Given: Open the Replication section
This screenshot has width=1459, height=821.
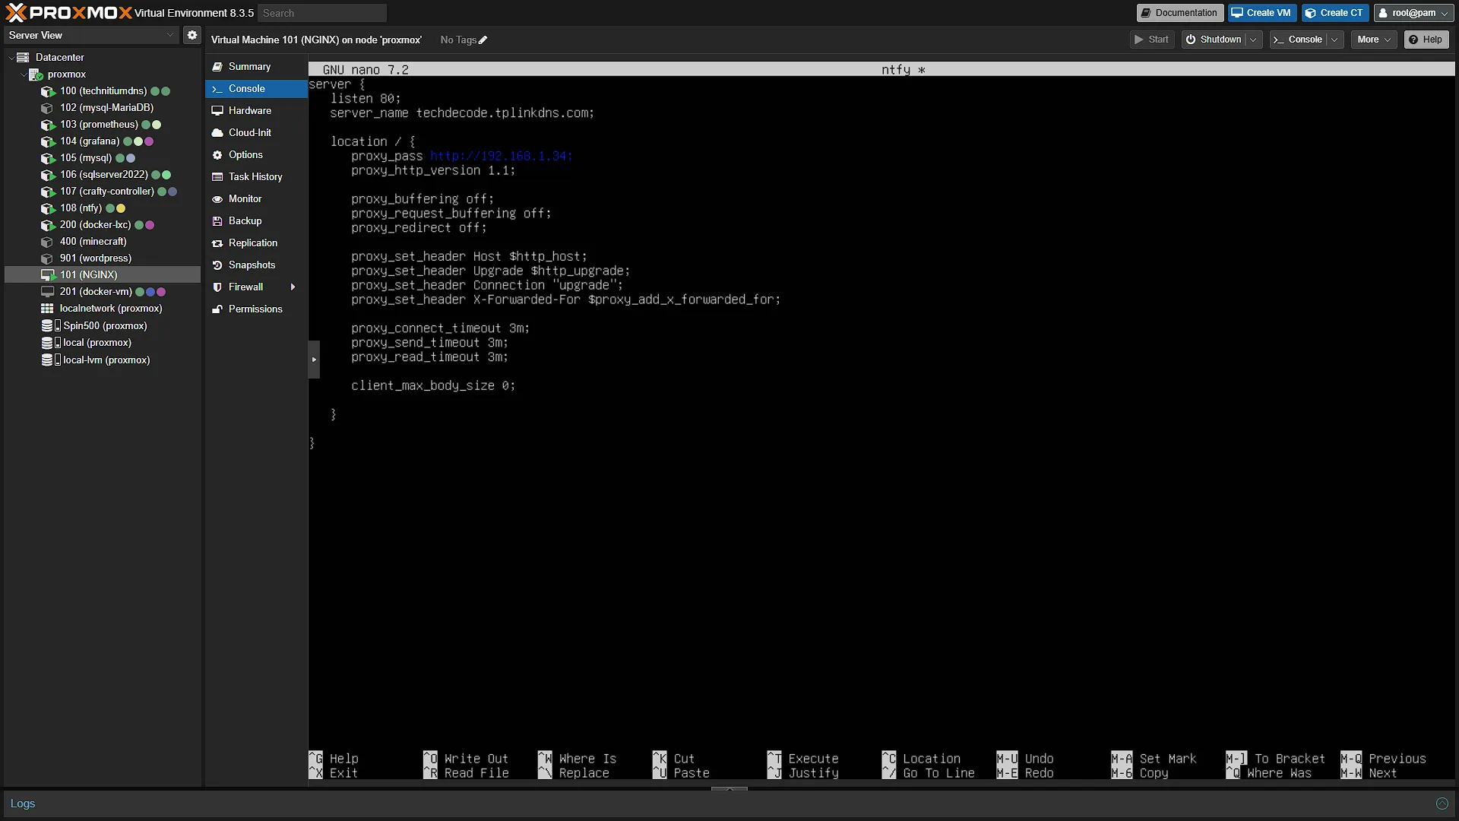Looking at the screenshot, I should pos(256,243).
